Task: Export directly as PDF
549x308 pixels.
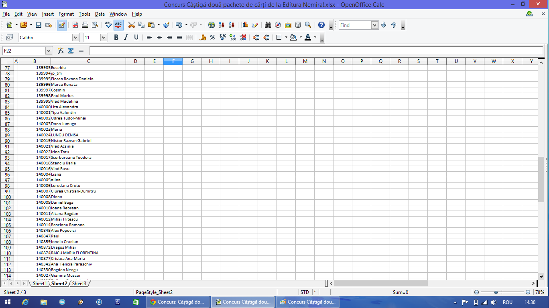Action: point(75,25)
